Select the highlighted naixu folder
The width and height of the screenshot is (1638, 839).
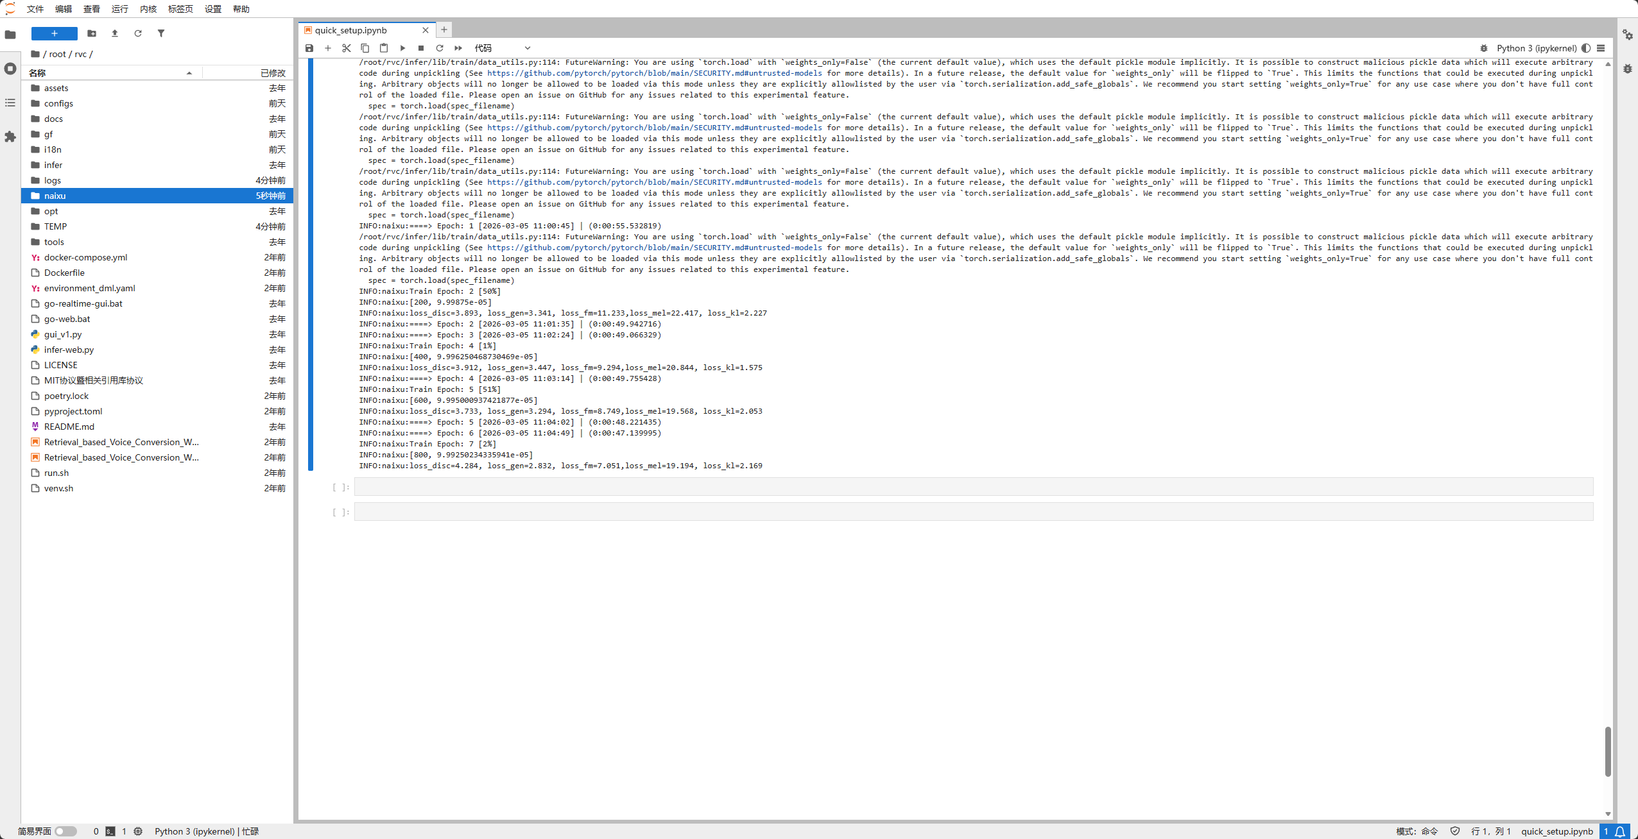click(157, 196)
